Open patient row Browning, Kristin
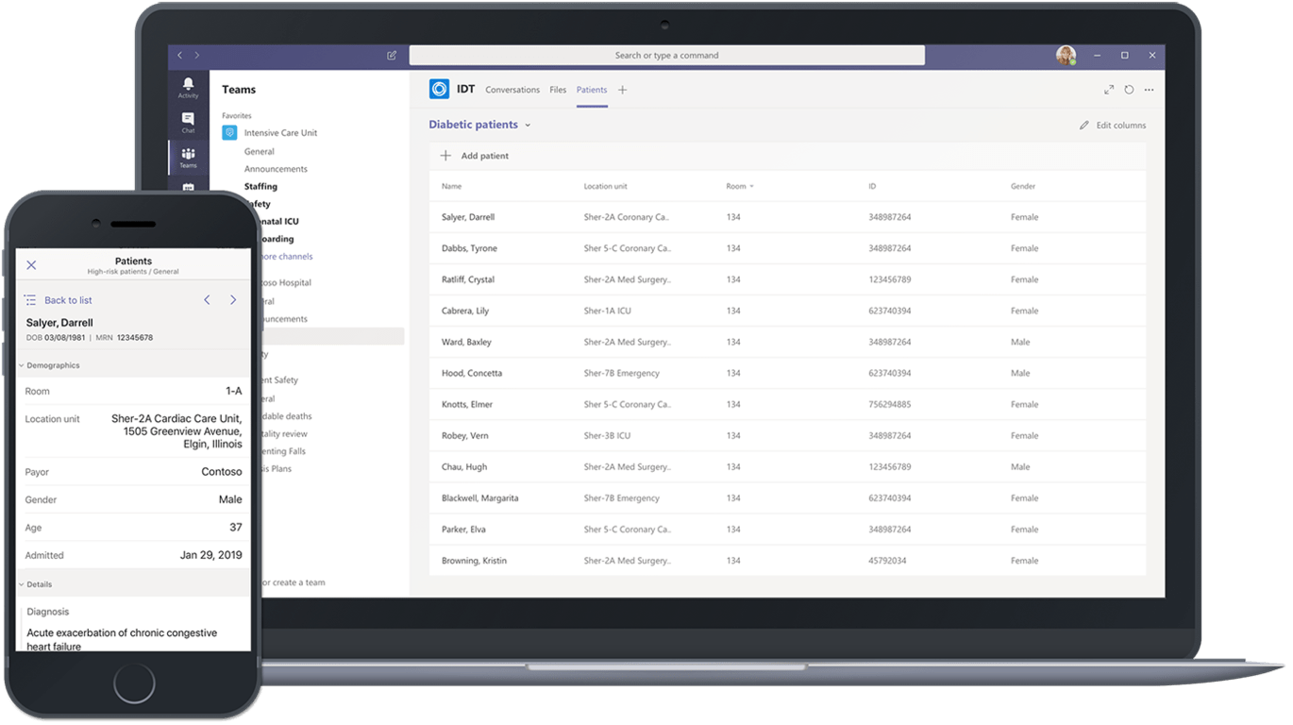Screen dimensions: 1293x725 pyautogui.click(x=787, y=560)
